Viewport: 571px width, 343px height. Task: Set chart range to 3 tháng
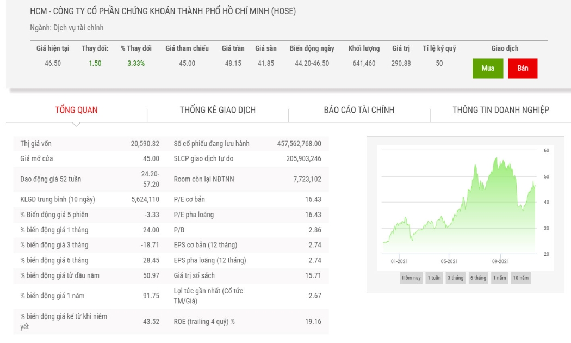point(456,278)
